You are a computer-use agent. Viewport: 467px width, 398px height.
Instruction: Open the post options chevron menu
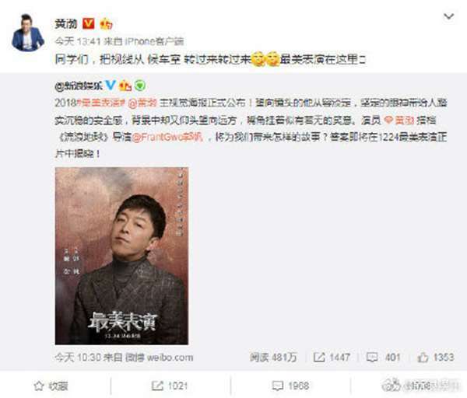click(449, 16)
